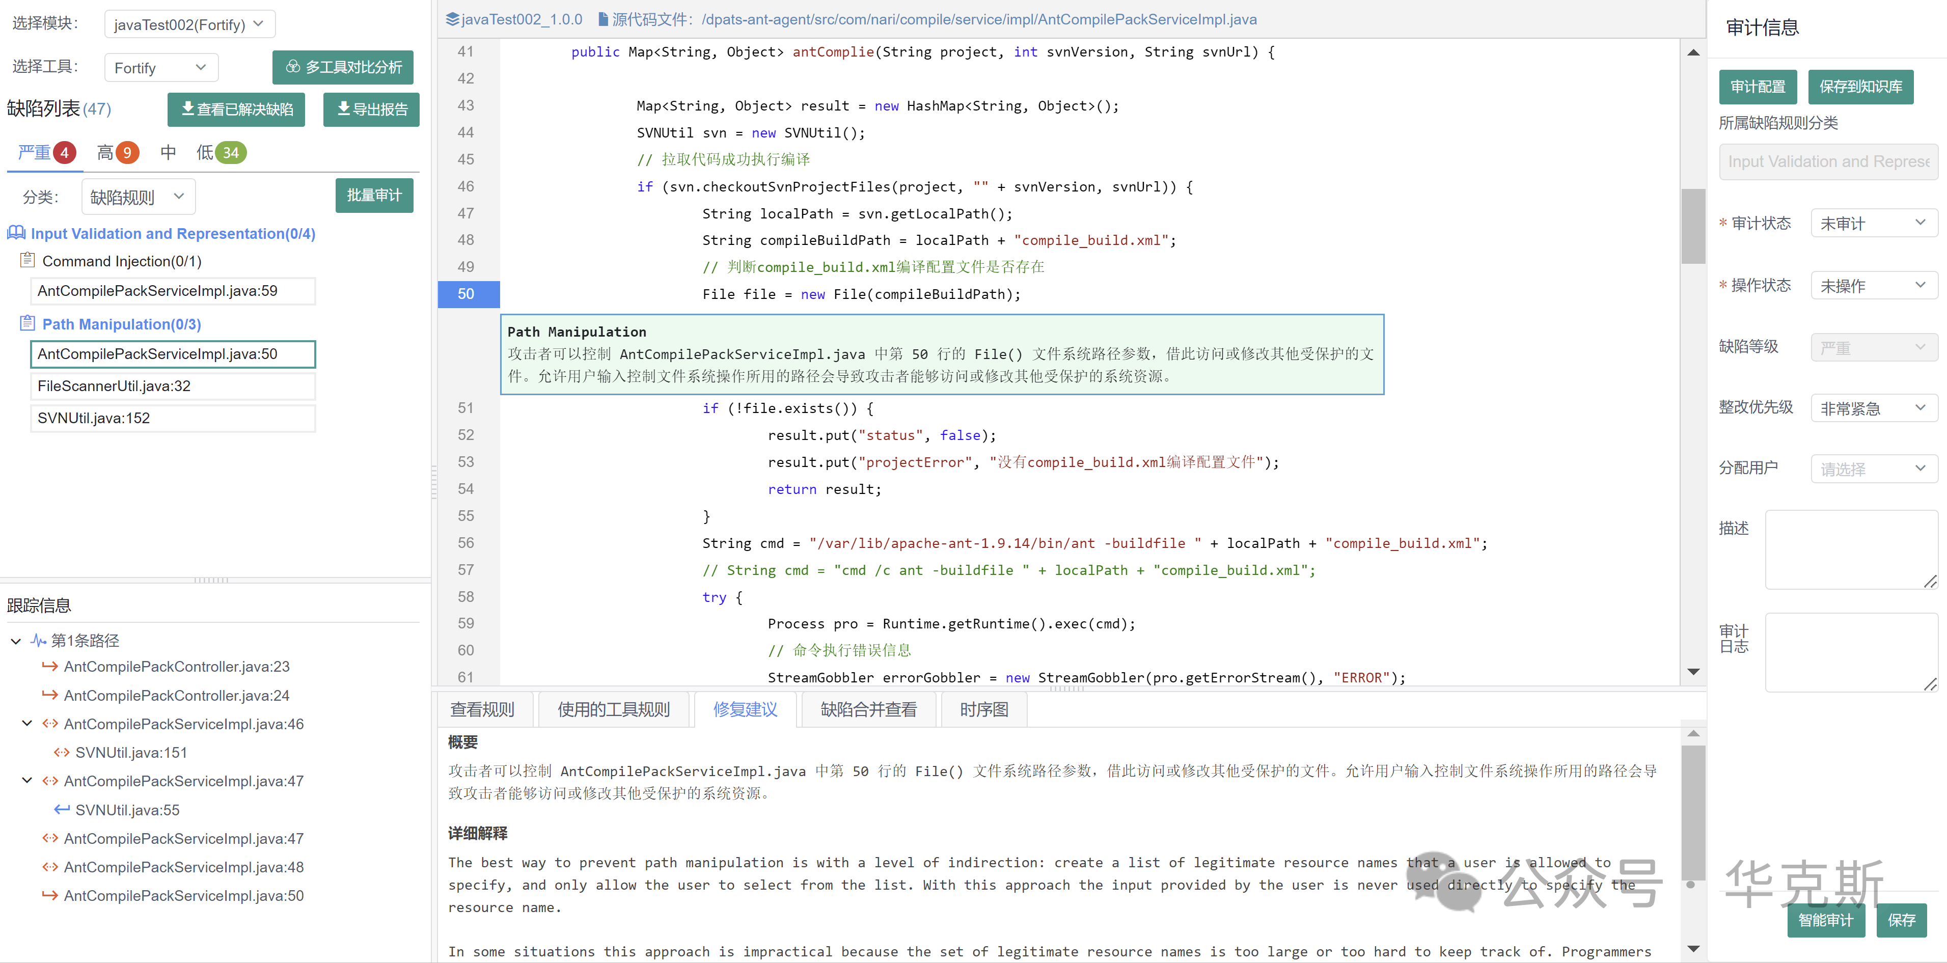Click the layers icon before javaTest002_1.0.0
The image size is (1947, 963).
[452, 20]
